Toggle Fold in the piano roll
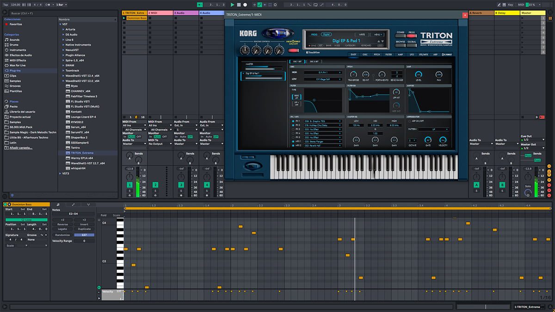The height and width of the screenshot is (312, 555). pos(104,215)
